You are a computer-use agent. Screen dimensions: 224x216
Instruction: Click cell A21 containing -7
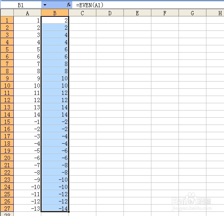pyautogui.click(x=27, y=165)
